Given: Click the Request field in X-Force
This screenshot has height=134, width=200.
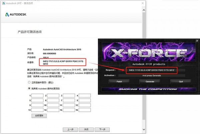Looking at the screenshot, I should [x=152, y=70].
